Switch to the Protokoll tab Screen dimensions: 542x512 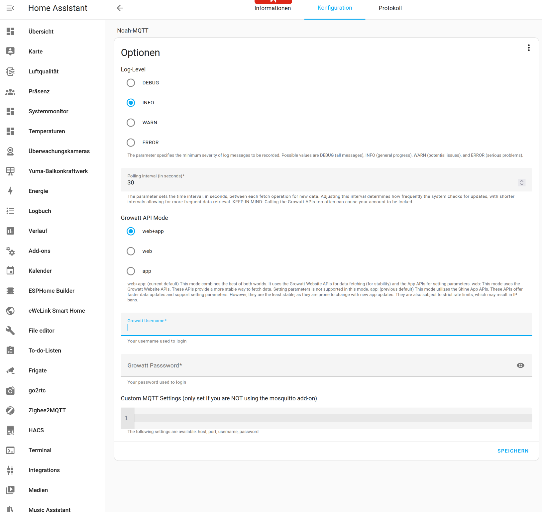(390, 8)
